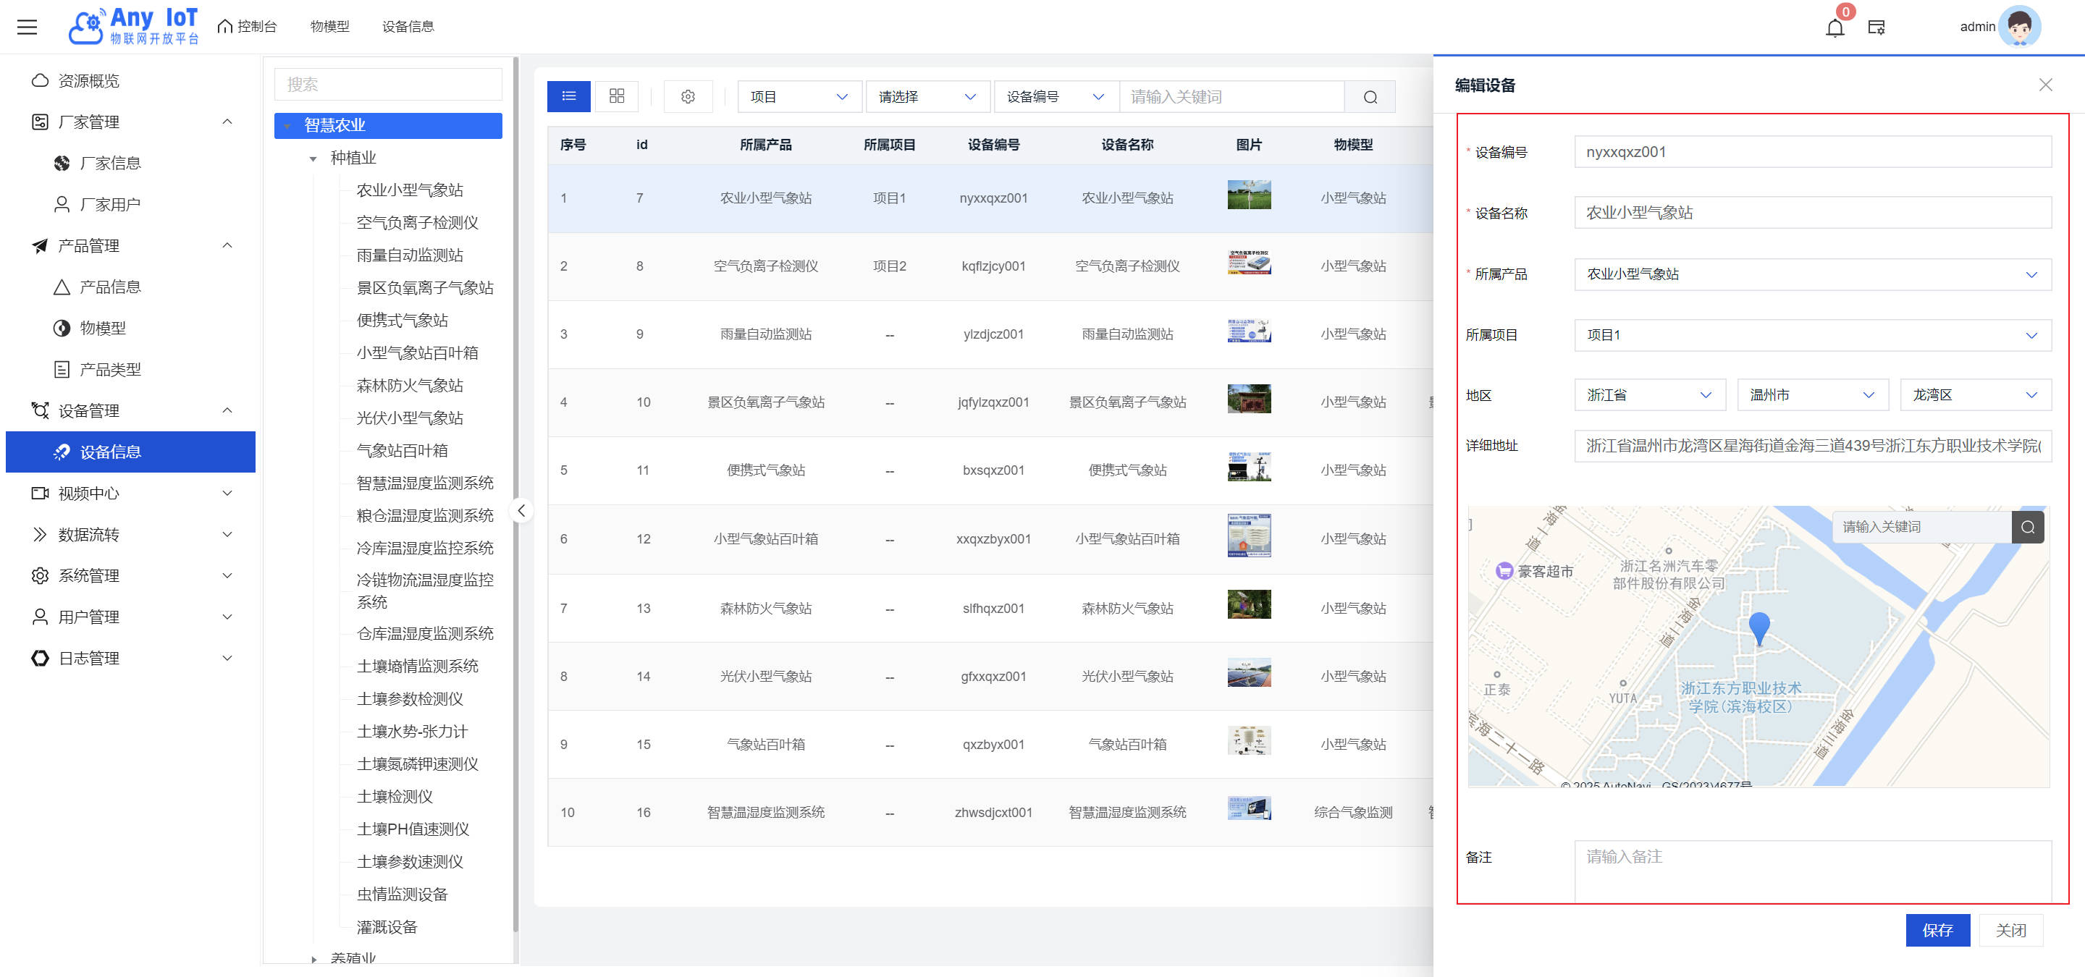Toggle the hamburger menu icon
This screenshot has height=977, width=2085.
[28, 27]
